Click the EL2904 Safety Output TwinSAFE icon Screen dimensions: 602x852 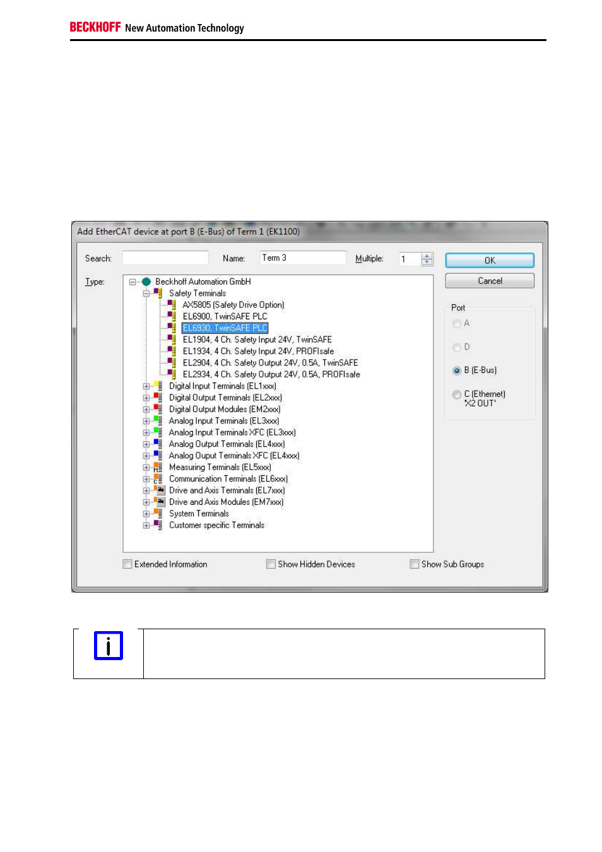click(x=172, y=363)
